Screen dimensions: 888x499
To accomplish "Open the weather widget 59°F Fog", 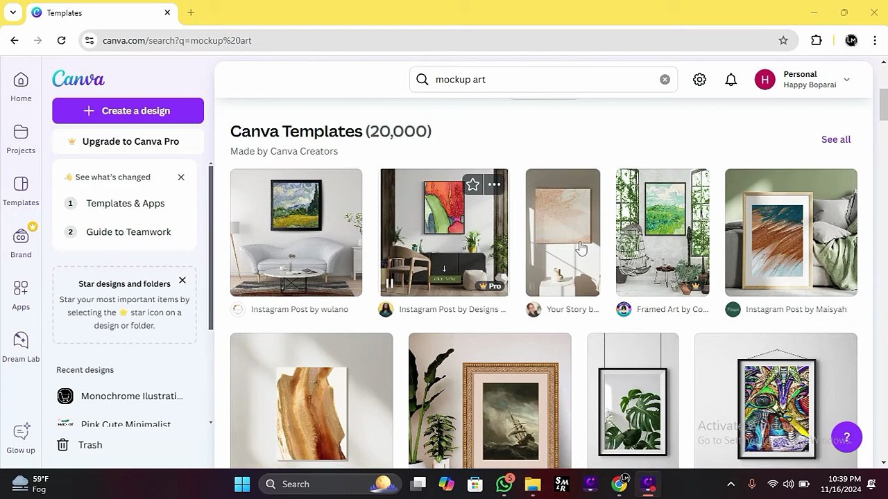I will pos(31,484).
